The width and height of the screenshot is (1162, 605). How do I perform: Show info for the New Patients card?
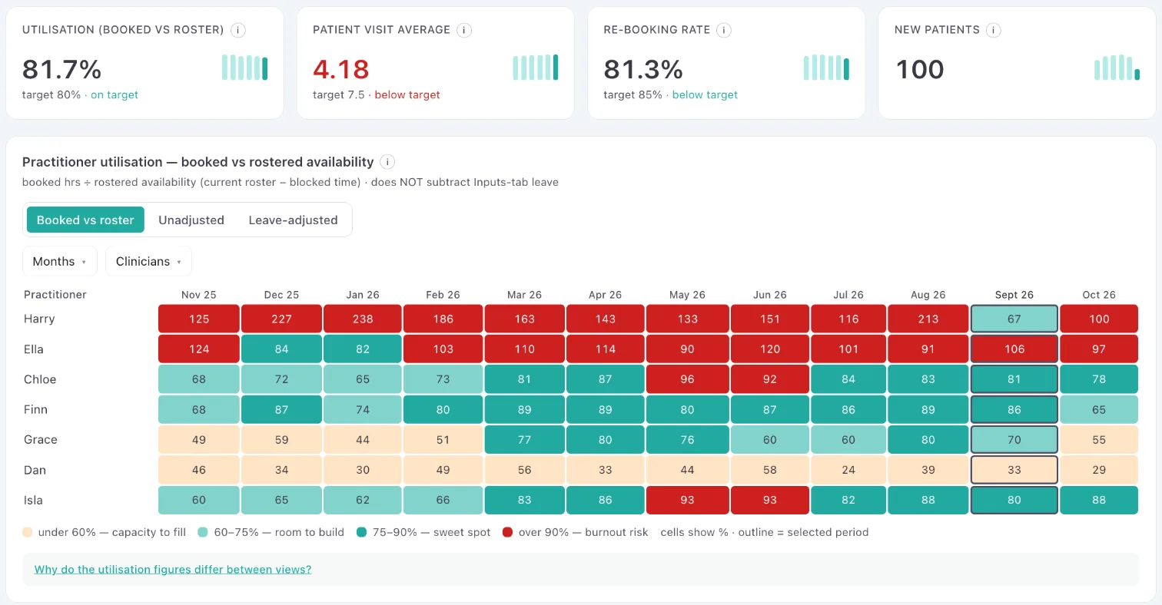(x=994, y=30)
